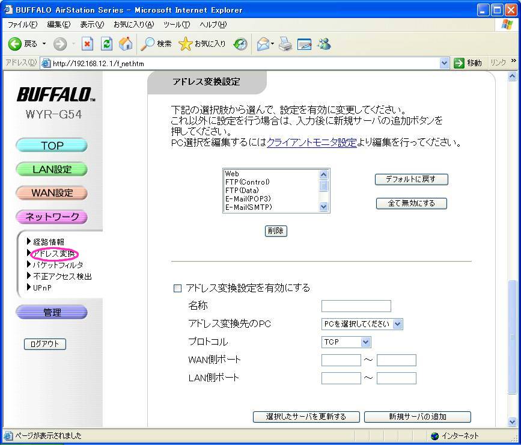Viewport: 521px width, 445px height.
Task: Click the Print toolbar icon
Action: tap(285, 44)
